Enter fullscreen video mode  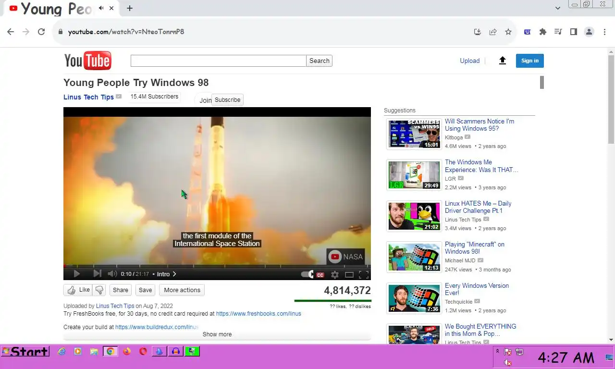364,275
